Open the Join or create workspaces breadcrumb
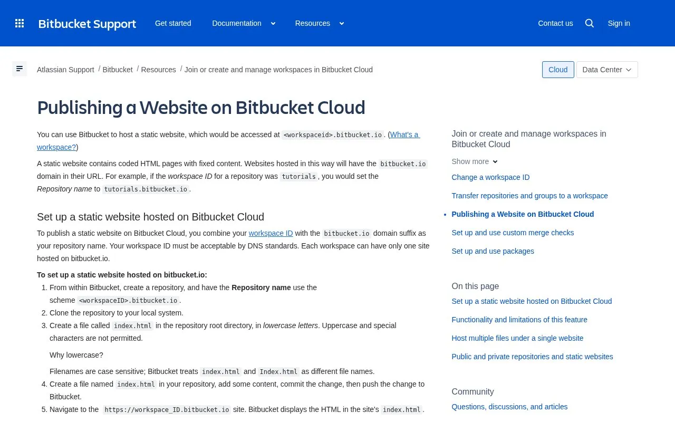The width and height of the screenshot is (675, 422). (x=278, y=70)
